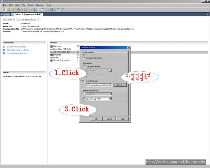
Task: Toggle the Legacy emulation checkbox
Action: tap(87, 77)
